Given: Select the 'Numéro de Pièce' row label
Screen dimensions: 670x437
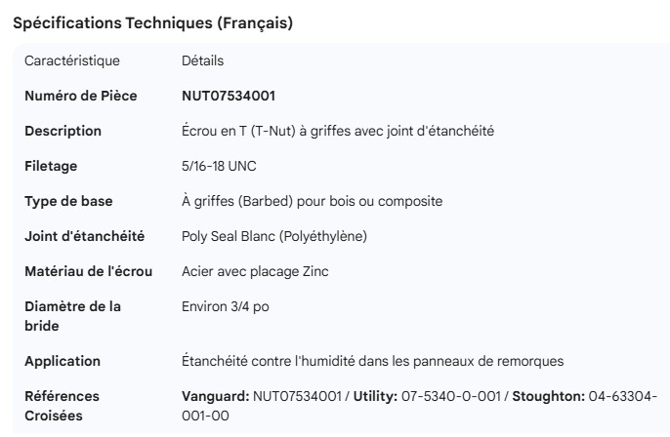Looking at the screenshot, I should (x=80, y=96).
